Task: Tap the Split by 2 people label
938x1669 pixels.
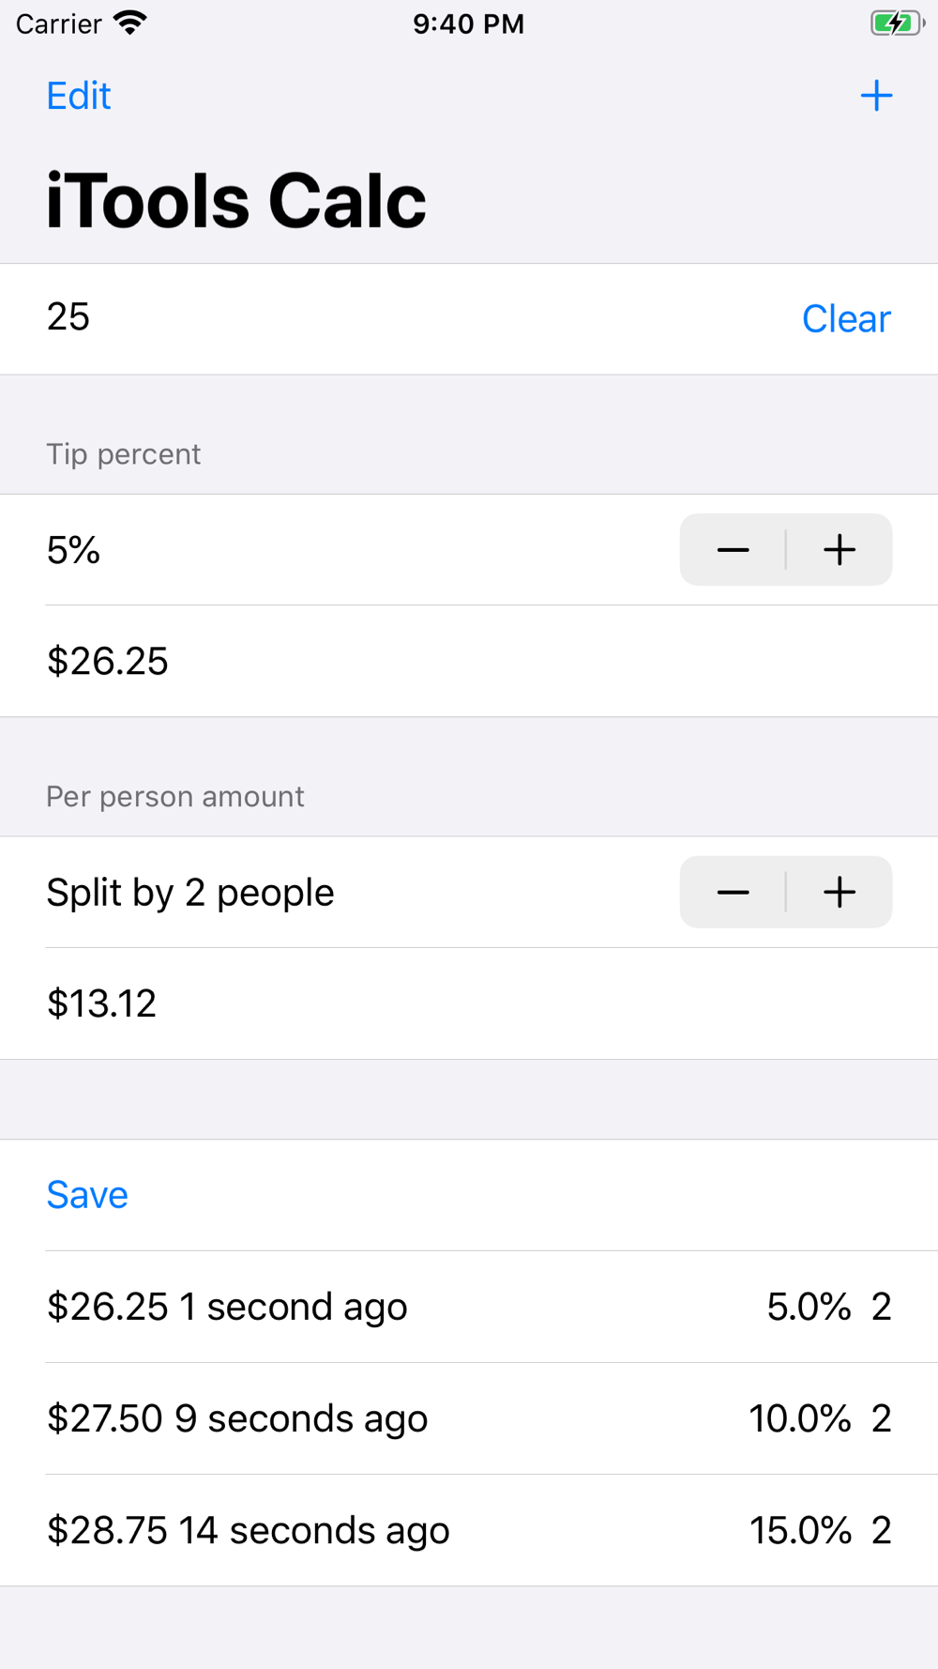Action: [x=190, y=893]
